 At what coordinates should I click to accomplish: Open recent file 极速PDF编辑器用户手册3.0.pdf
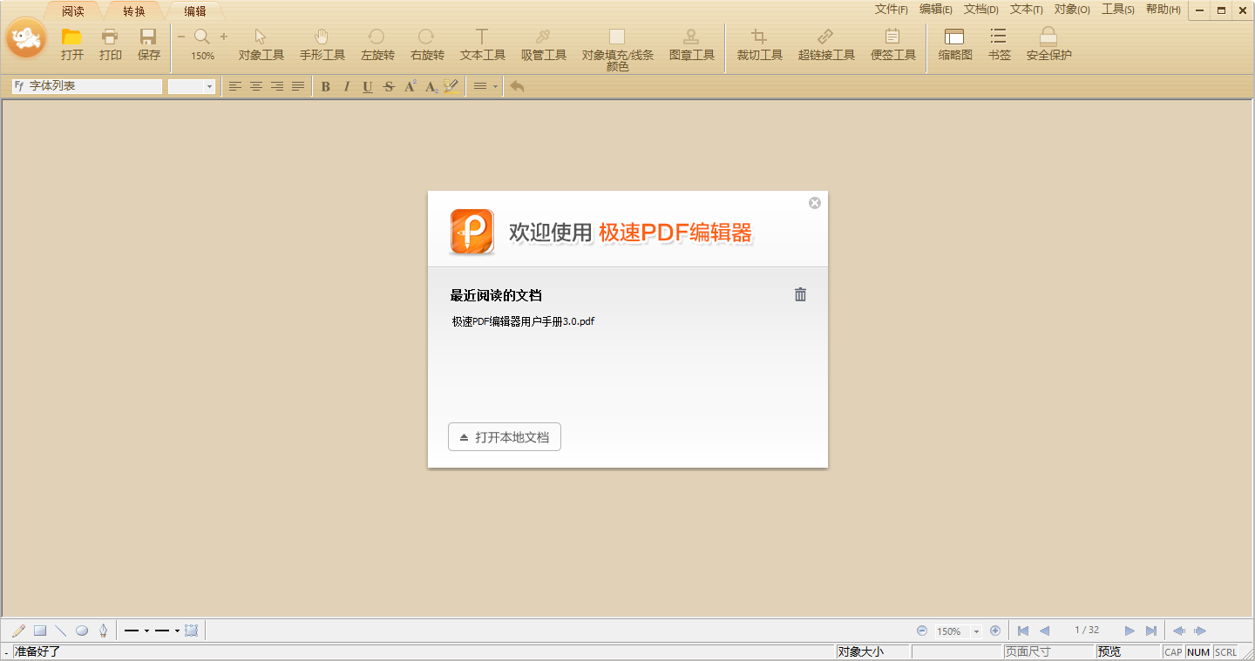coord(521,320)
